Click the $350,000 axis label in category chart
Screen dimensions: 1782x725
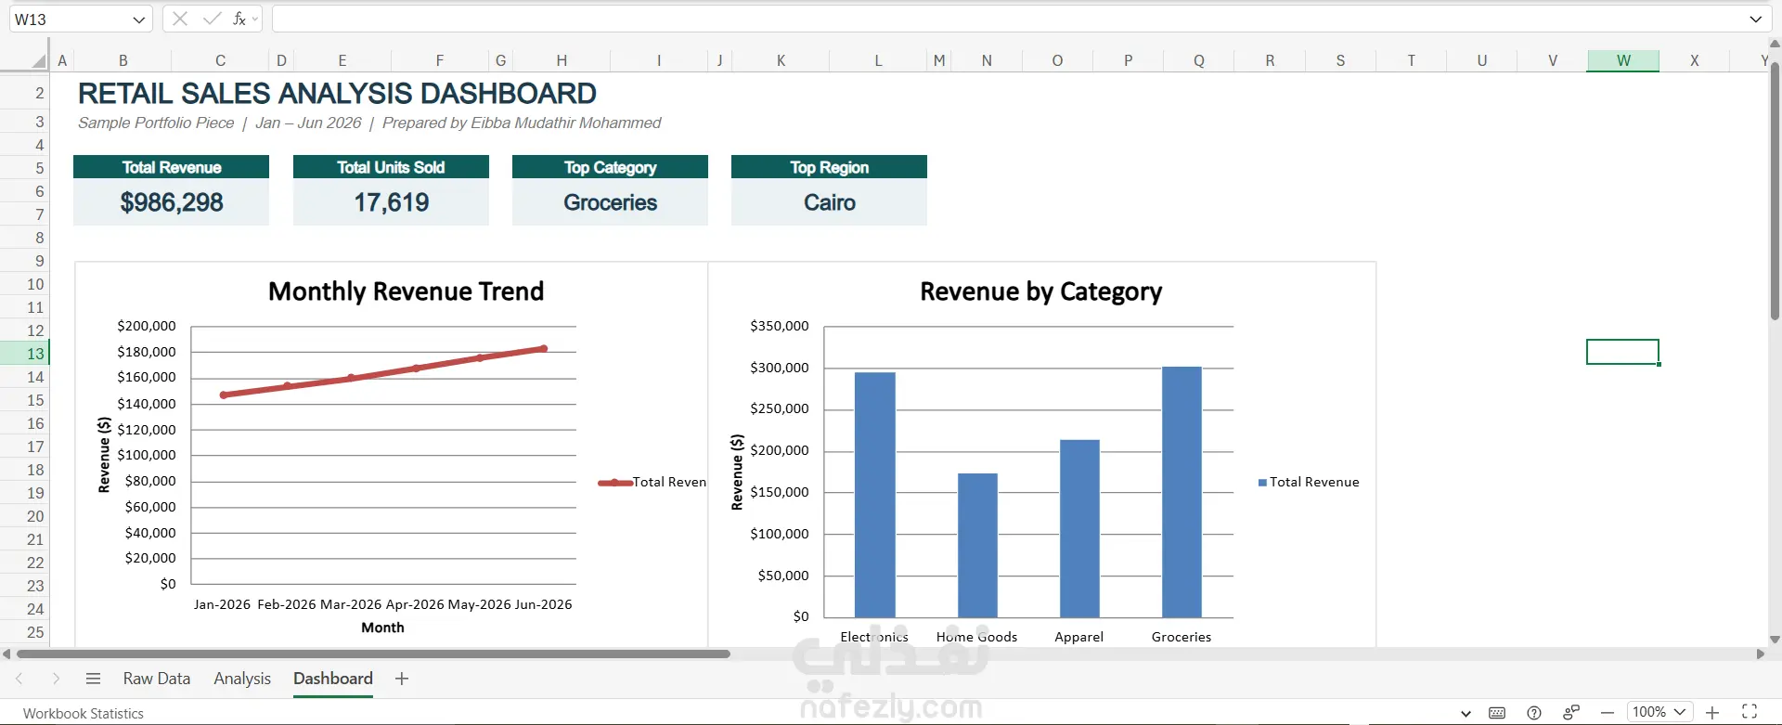(780, 326)
